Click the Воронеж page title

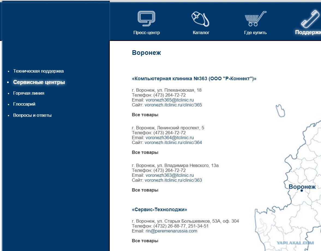click(x=146, y=53)
